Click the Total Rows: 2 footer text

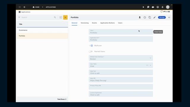click(62, 99)
